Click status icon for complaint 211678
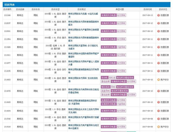Viewport: 173px width, 132px height. pos(159,91)
